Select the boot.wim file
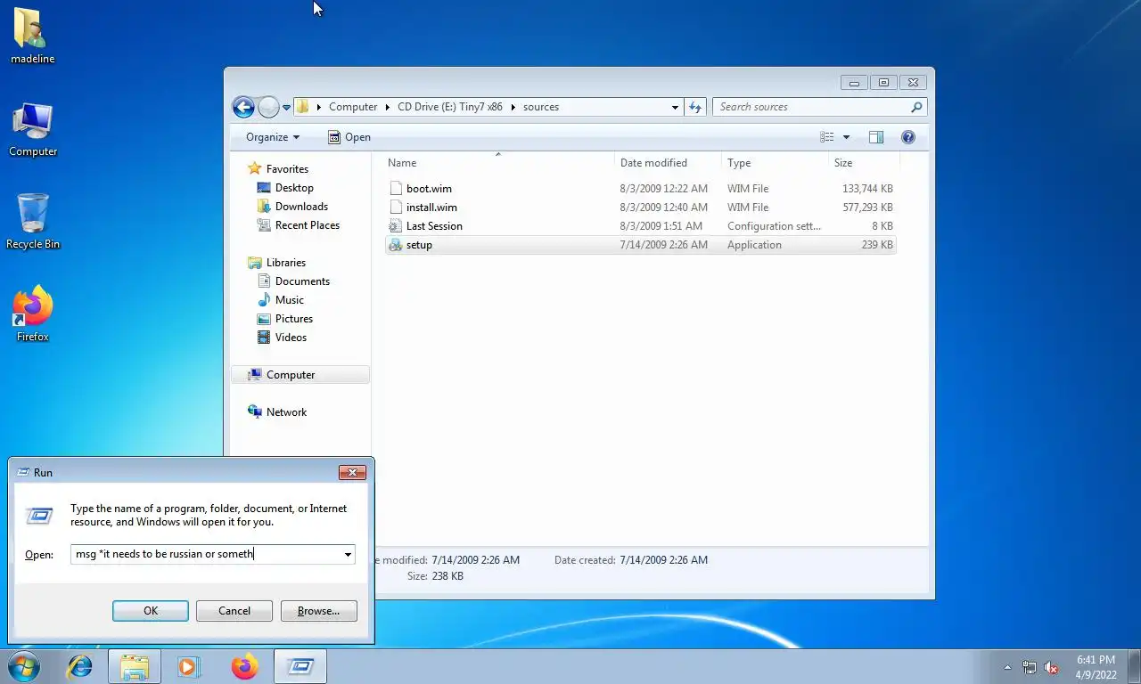Image resolution: width=1141 pixels, height=684 pixels. (x=640, y=189)
